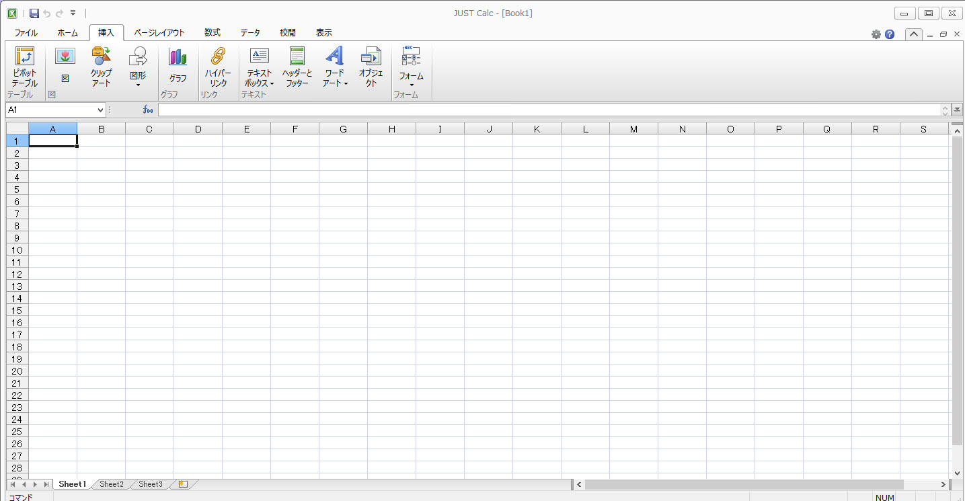Viewport: 965px width, 501px height.
Task: Switch to the ホーム ribbon tab
Action: (67, 32)
